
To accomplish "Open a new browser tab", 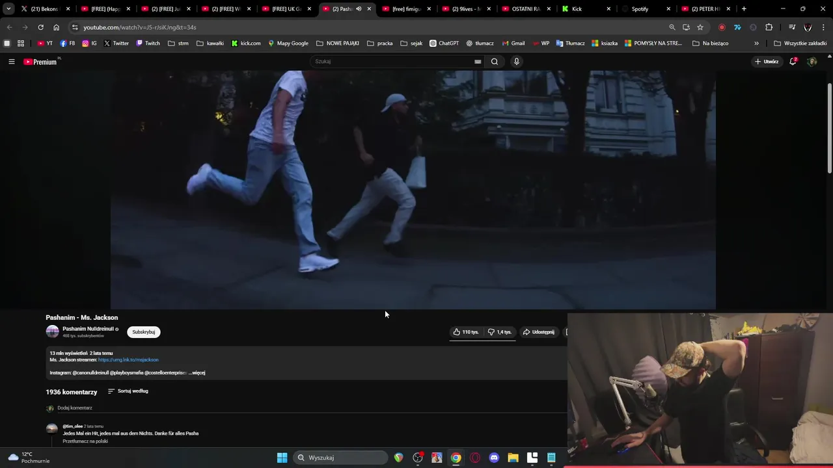I will pos(744,9).
